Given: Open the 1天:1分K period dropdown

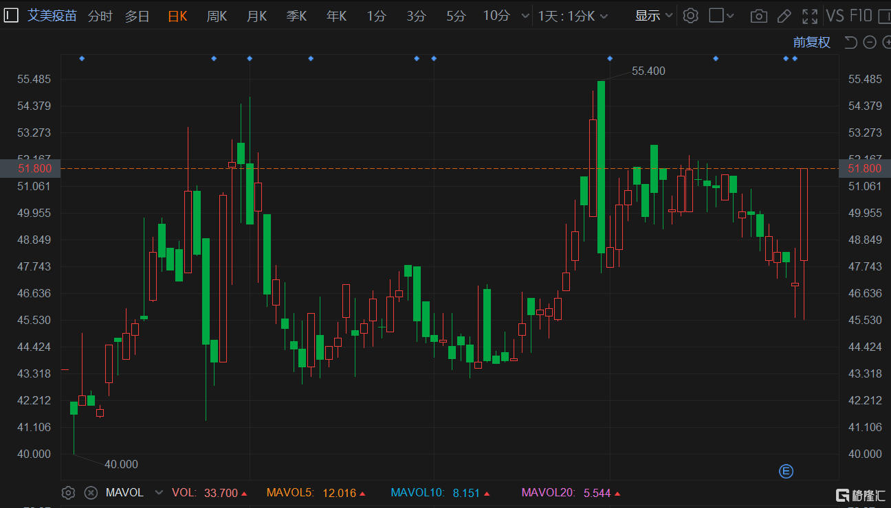Looking at the screenshot, I should coord(572,16).
